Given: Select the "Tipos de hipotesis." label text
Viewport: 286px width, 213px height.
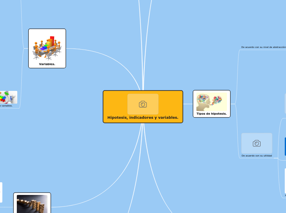Looking at the screenshot, I should [x=212, y=114].
